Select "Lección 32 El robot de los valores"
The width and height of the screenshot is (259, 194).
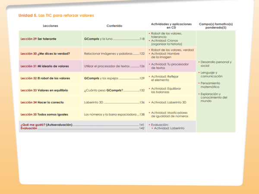[45, 78]
